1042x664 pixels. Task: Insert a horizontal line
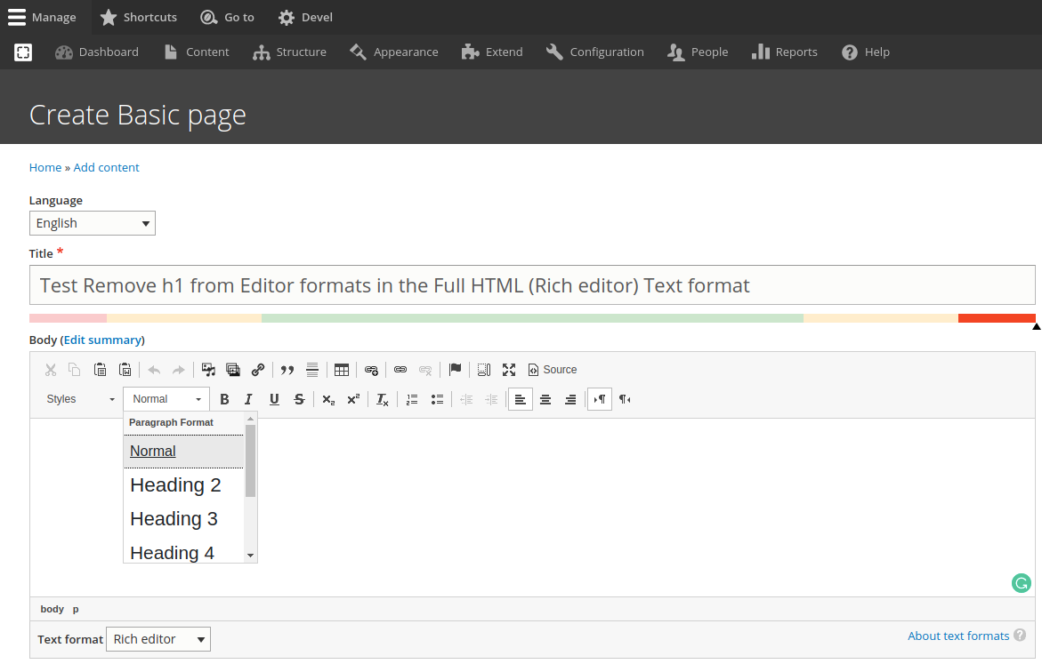pos(312,370)
